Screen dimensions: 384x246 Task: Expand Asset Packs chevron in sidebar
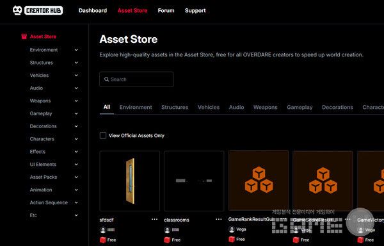coord(76,177)
